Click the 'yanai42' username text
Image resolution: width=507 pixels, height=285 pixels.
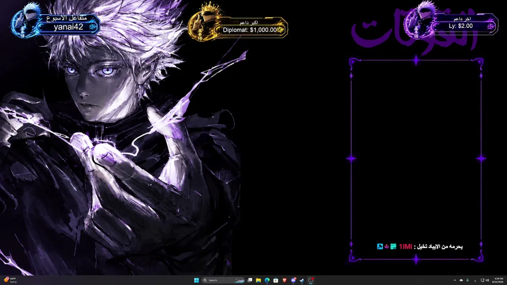tap(69, 27)
